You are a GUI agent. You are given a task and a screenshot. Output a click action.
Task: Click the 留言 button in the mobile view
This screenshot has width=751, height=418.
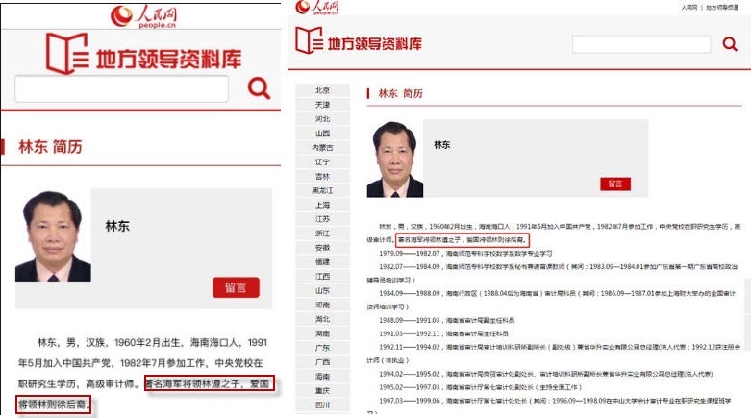tap(236, 287)
